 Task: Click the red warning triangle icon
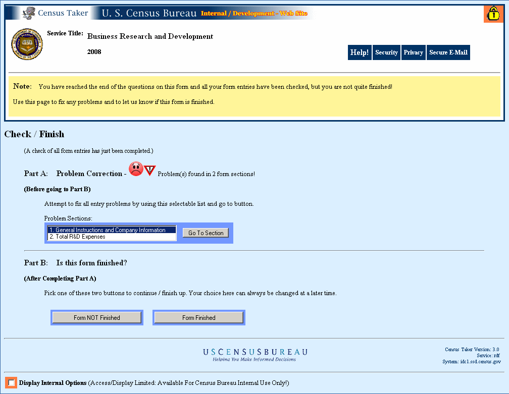tap(149, 170)
